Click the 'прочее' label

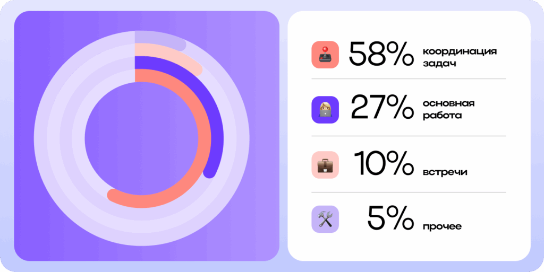(442, 227)
